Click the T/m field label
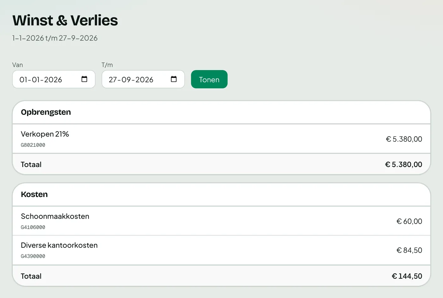This screenshot has height=298, width=443. click(x=107, y=65)
